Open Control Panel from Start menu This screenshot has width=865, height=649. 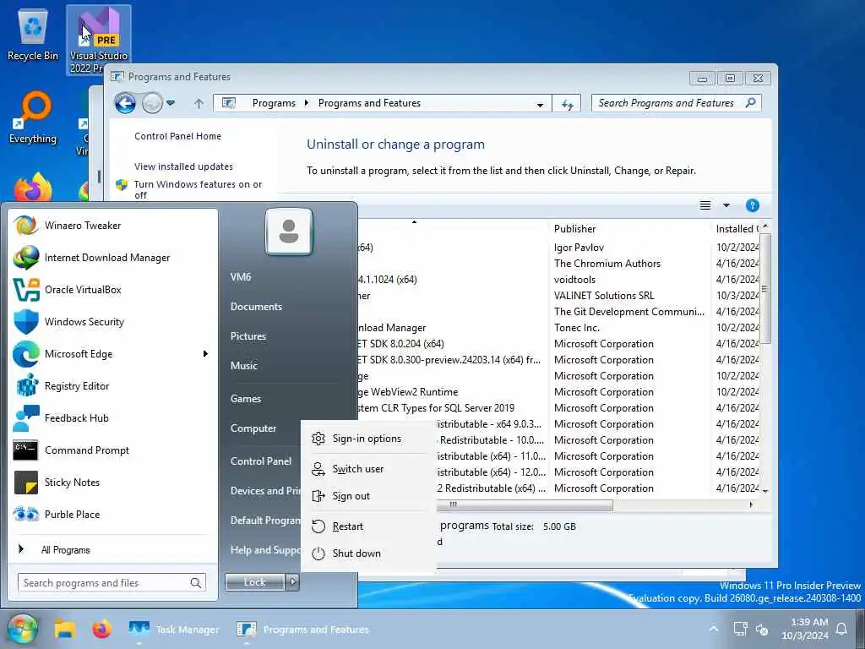point(261,461)
